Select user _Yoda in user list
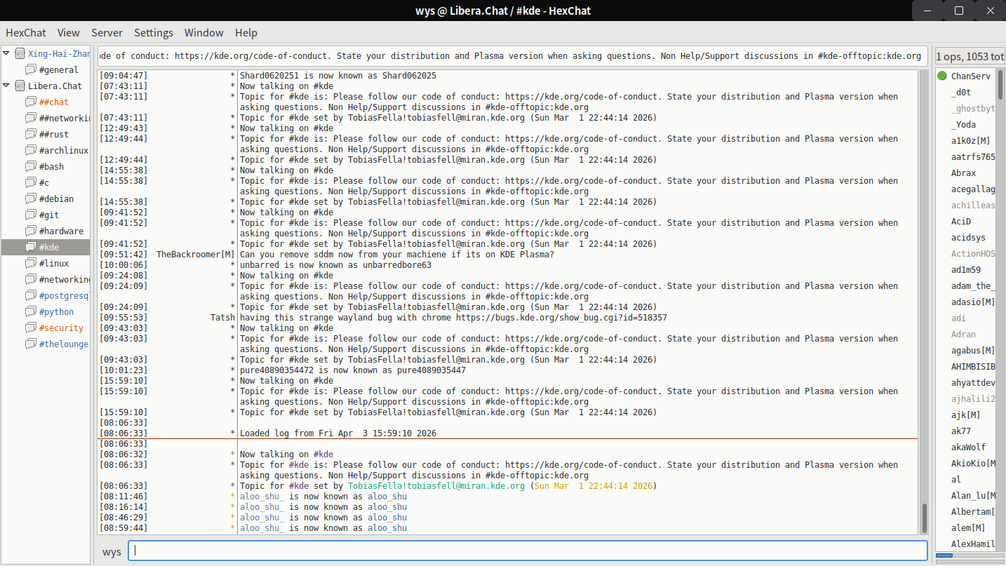Image resolution: width=1006 pixels, height=566 pixels. click(963, 124)
